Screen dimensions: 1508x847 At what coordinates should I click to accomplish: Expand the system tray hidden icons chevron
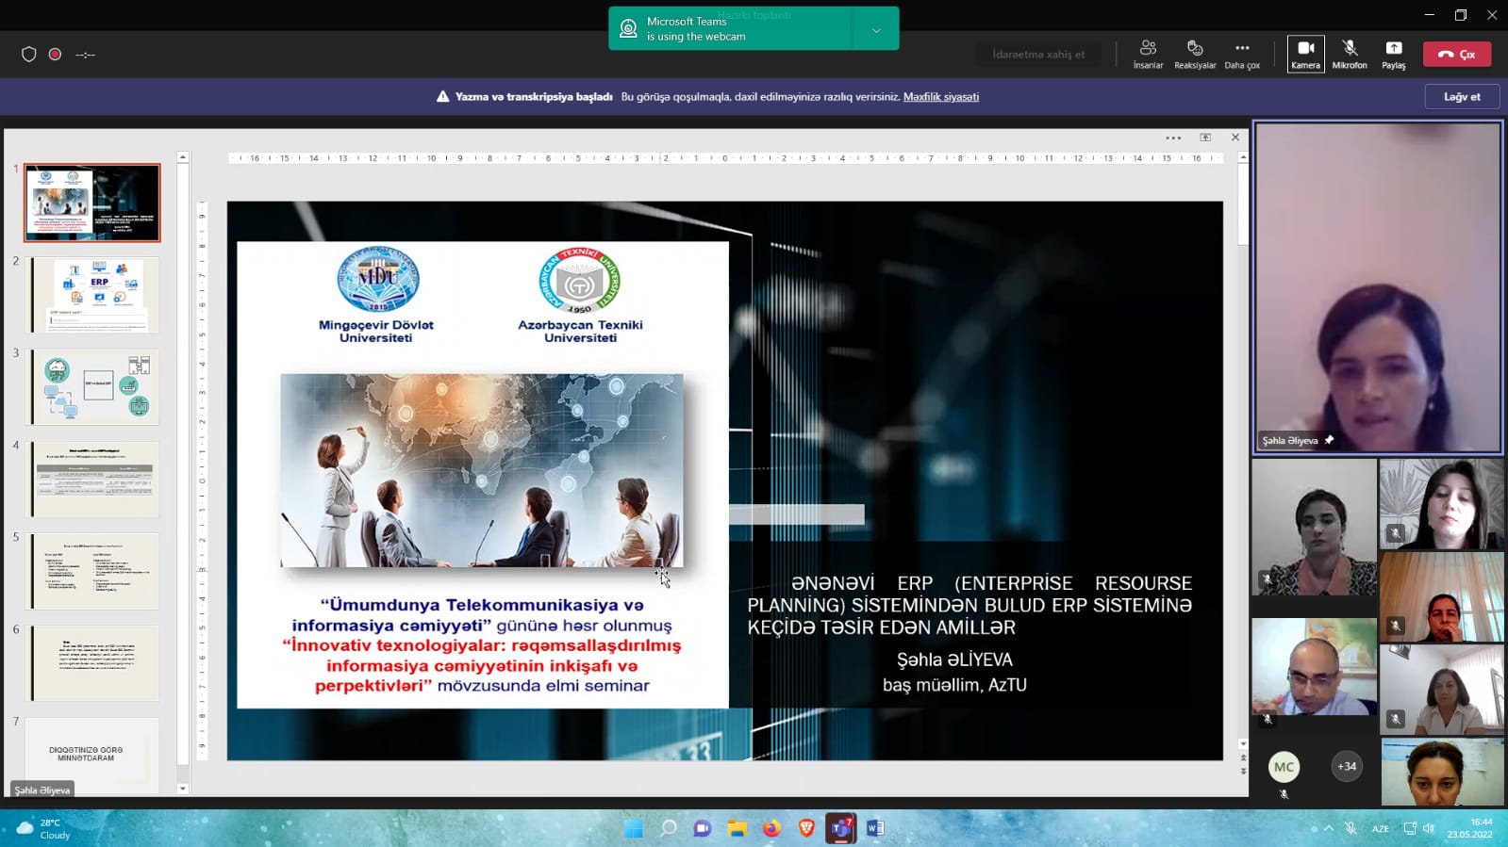[x=1328, y=828]
